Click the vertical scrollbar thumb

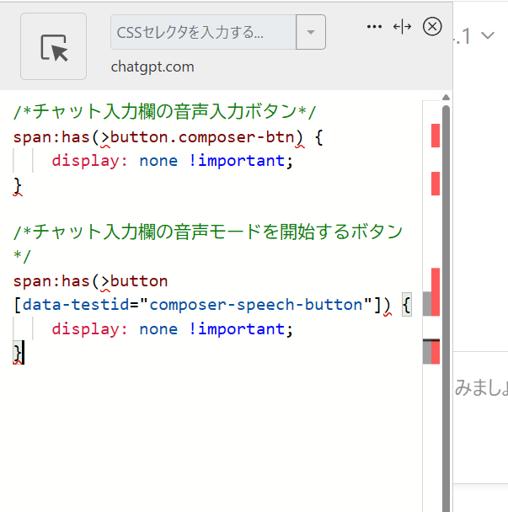(x=446, y=307)
